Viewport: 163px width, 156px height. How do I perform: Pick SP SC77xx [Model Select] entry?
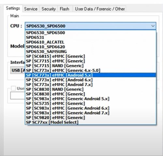coord(91,122)
